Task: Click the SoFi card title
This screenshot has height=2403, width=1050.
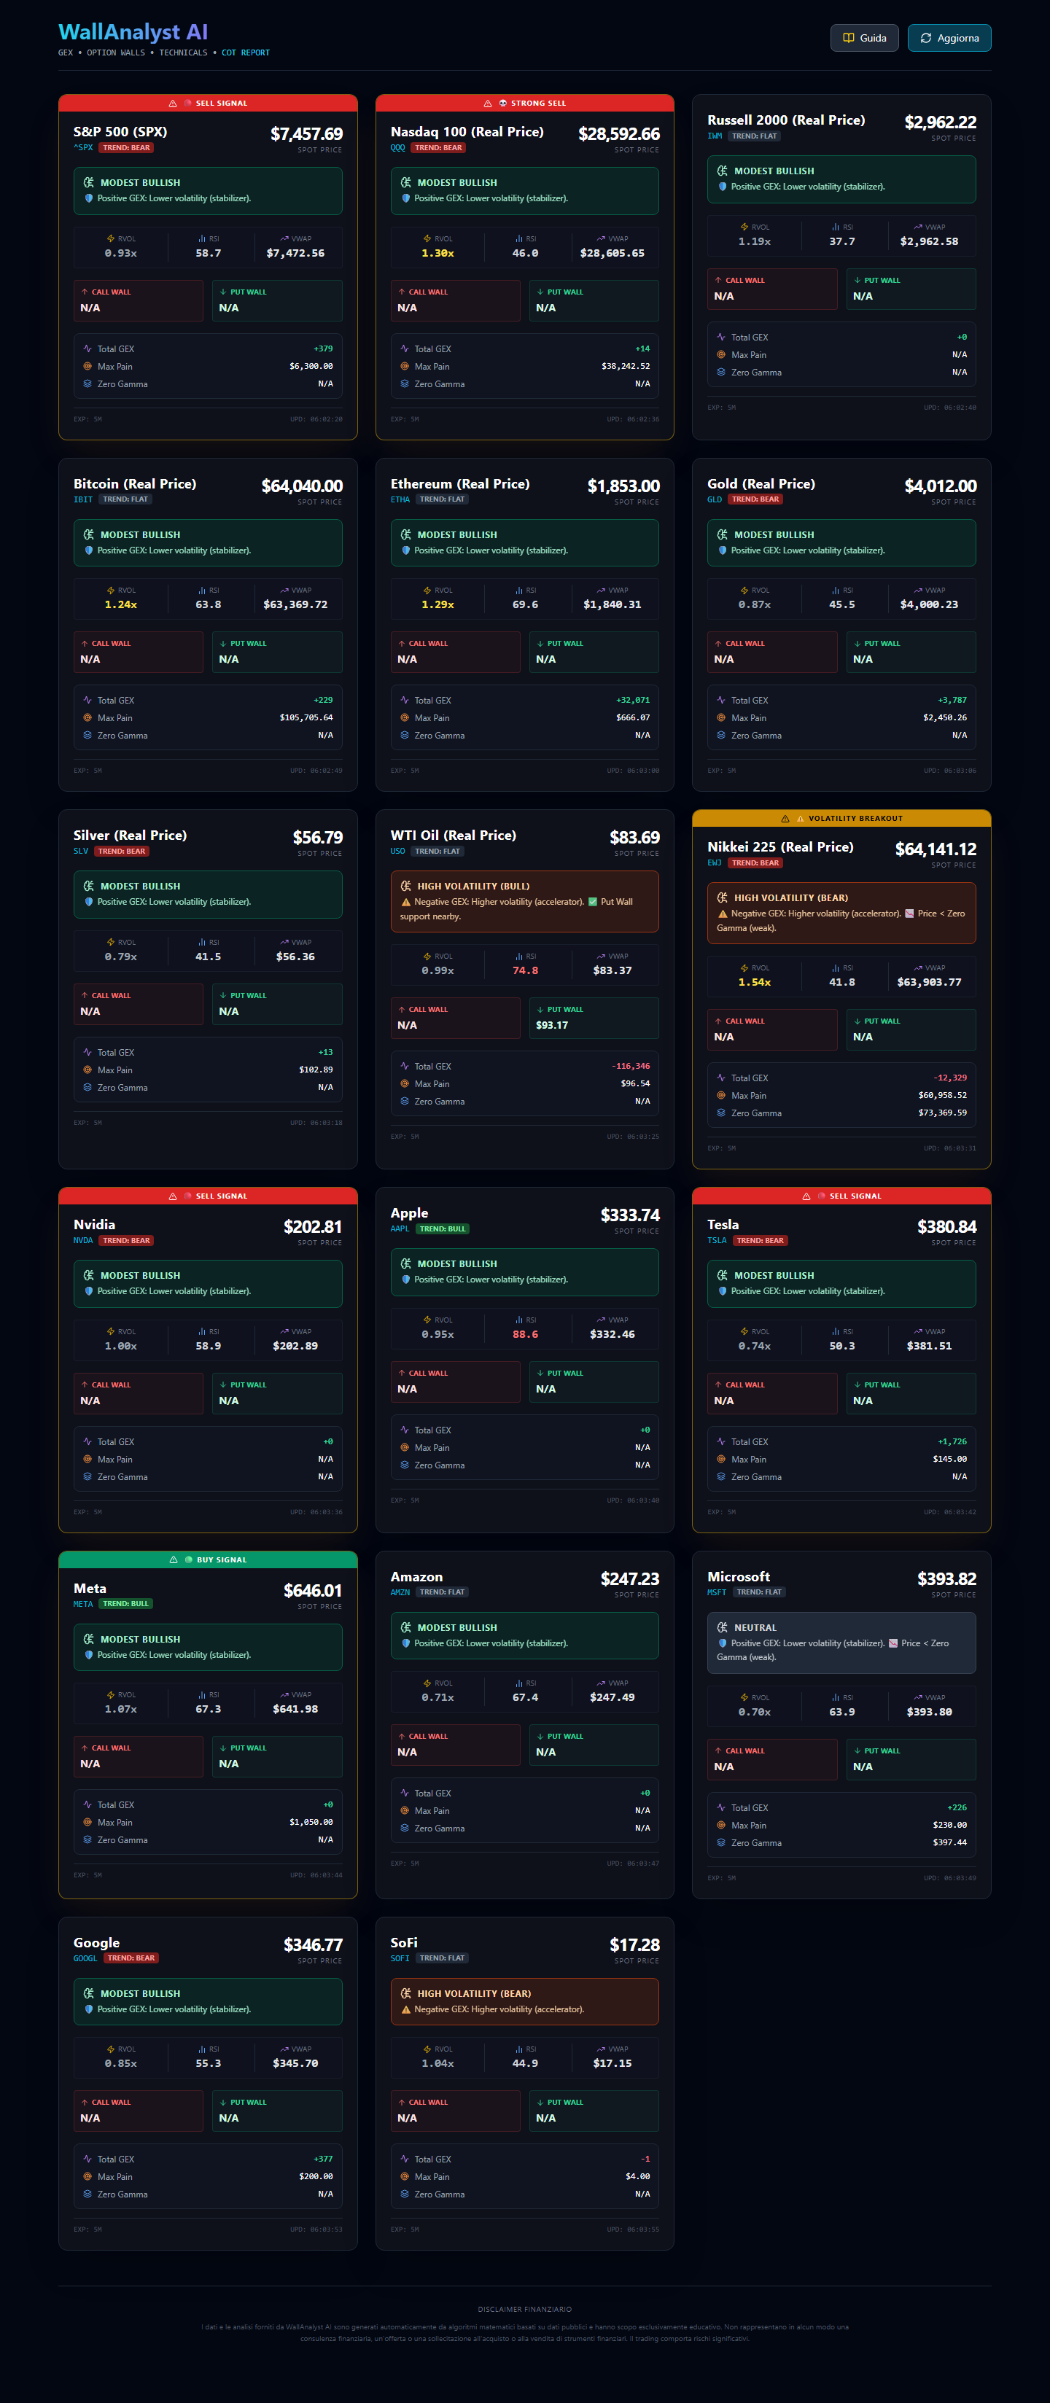Action: pos(403,1942)
